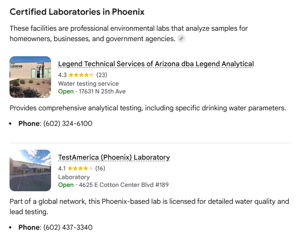Click phone number (602) 437-3340
This screenshot has height=241, width=299.
point(68,227)
